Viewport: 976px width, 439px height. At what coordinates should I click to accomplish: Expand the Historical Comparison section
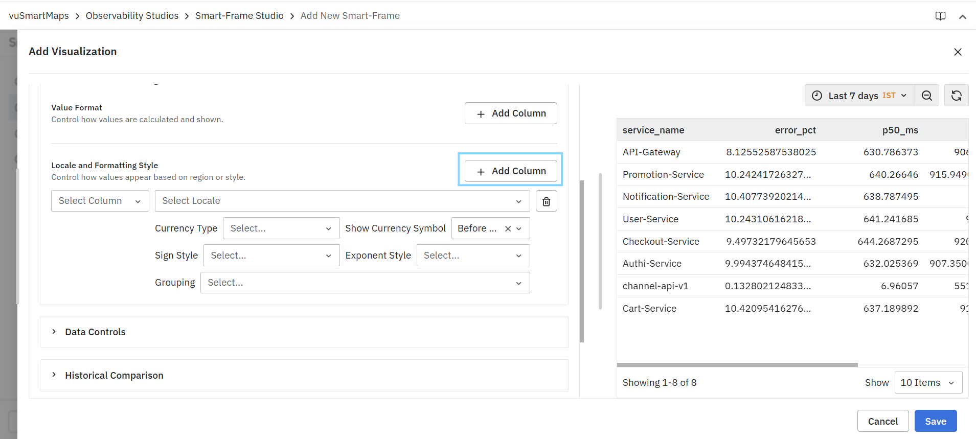[x=304, y=376]
